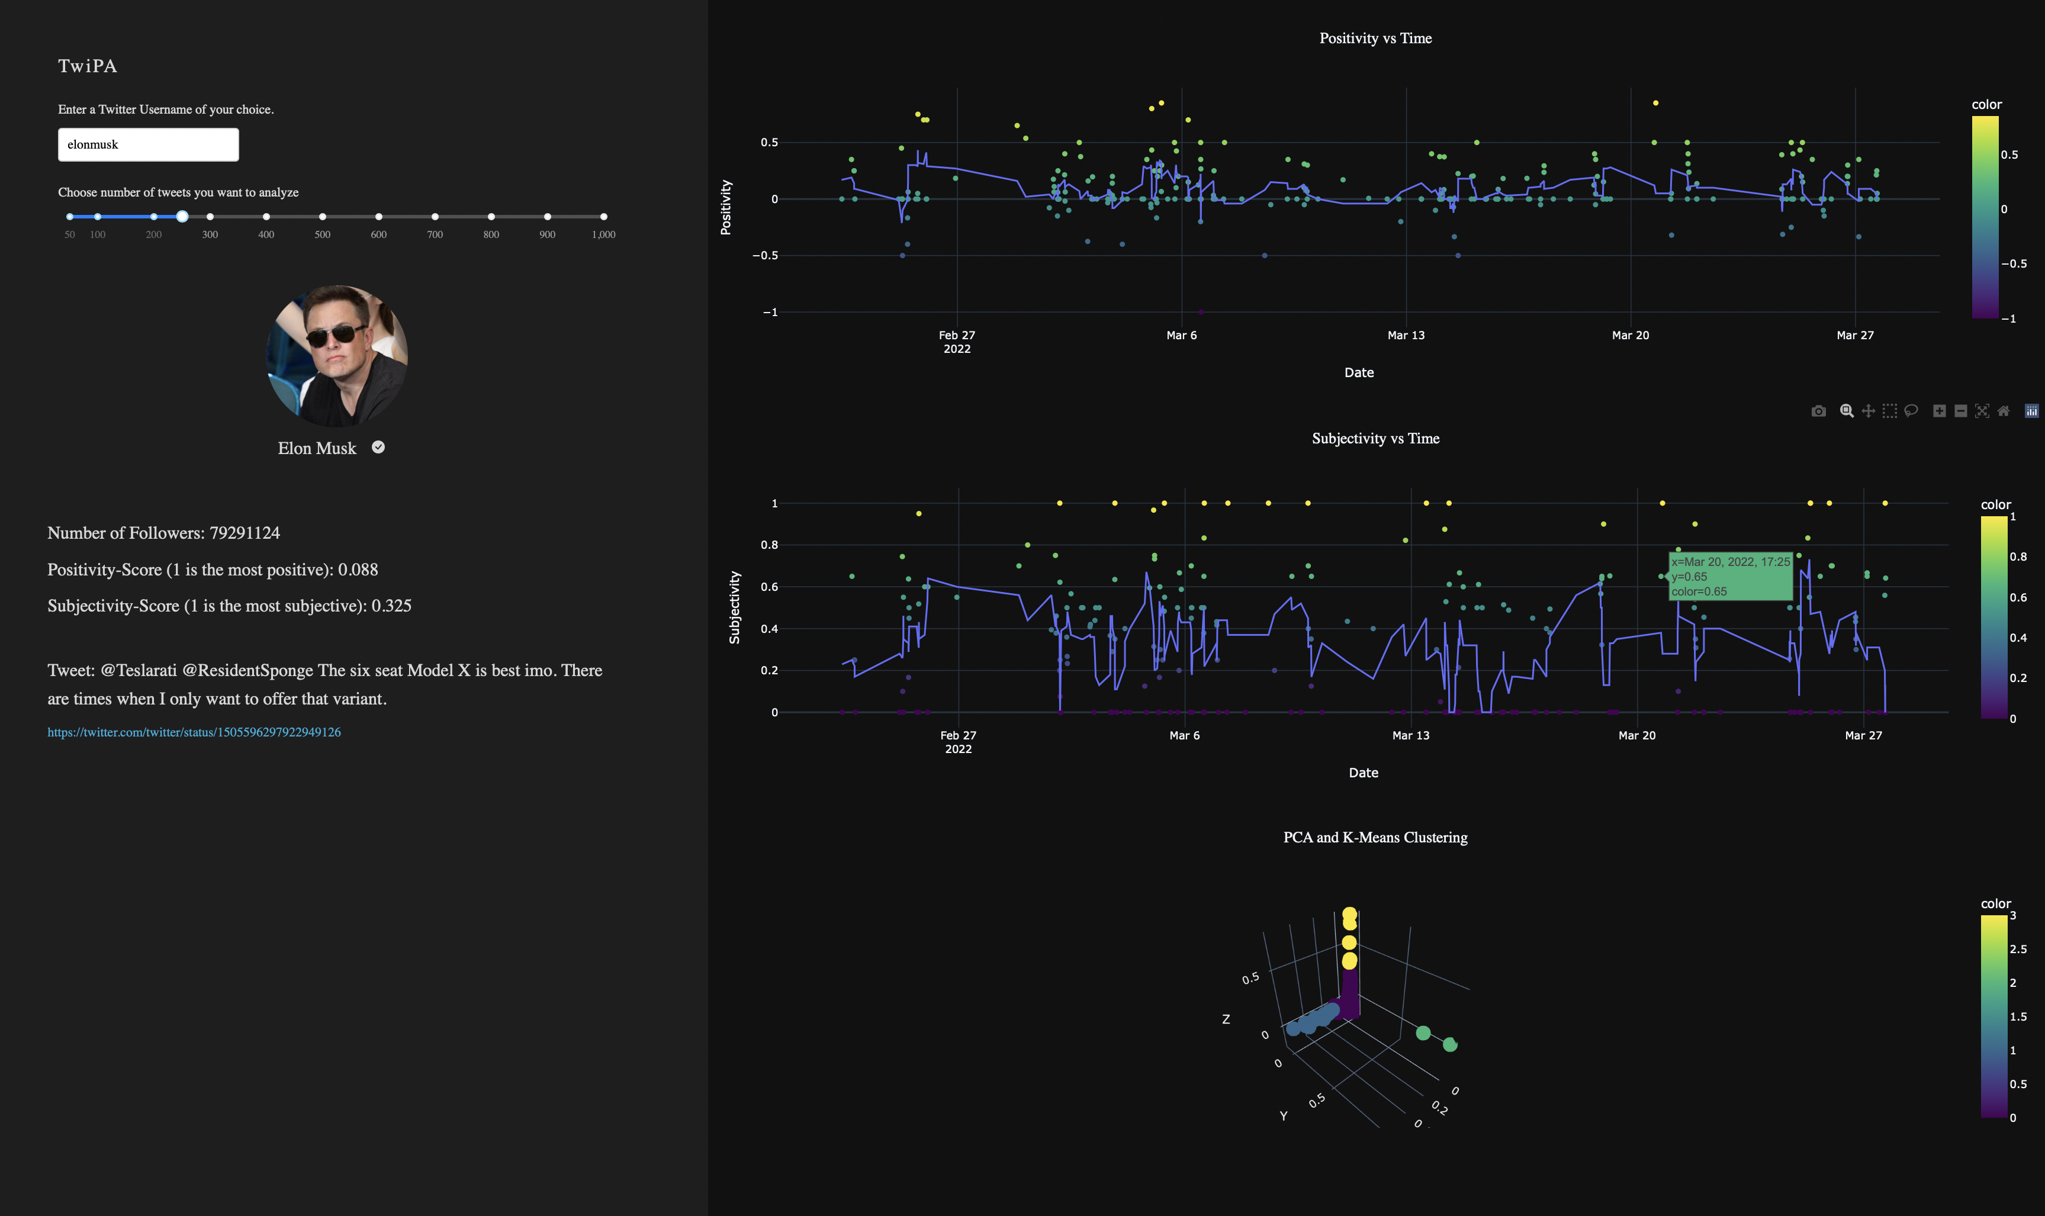
Task: Click the Twitter username input field
Action: 148,144
